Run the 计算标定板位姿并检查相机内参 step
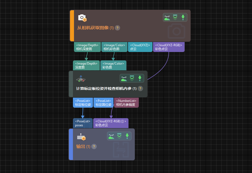252x173 pixels. 140,78
